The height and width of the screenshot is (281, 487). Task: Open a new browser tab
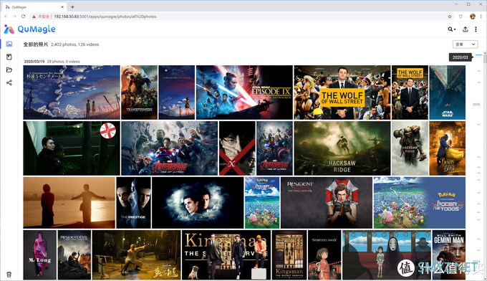point(72,7)
